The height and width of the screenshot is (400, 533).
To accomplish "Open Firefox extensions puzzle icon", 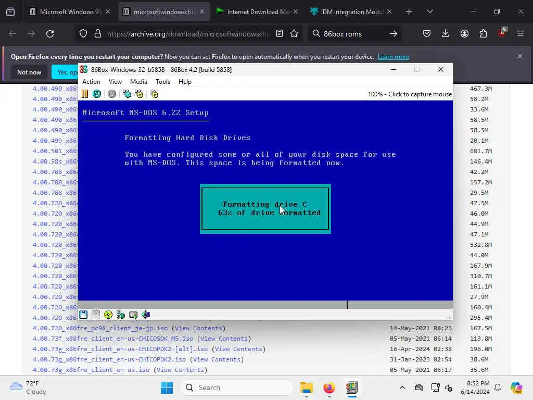I will pos(483,34).
